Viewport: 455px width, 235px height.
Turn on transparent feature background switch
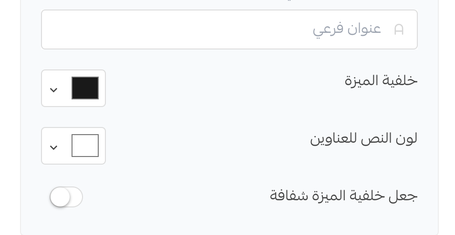[66, 197]
